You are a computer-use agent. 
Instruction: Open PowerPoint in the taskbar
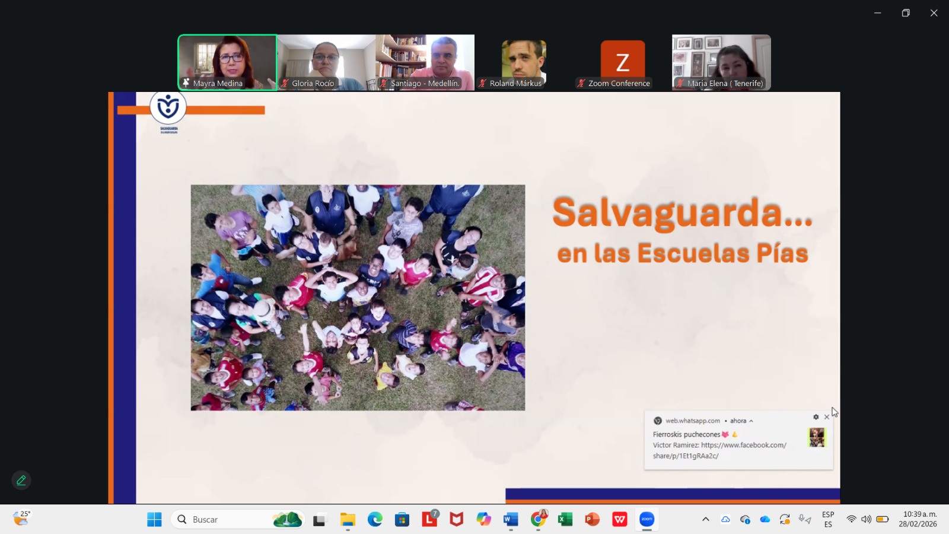(592, 520)
